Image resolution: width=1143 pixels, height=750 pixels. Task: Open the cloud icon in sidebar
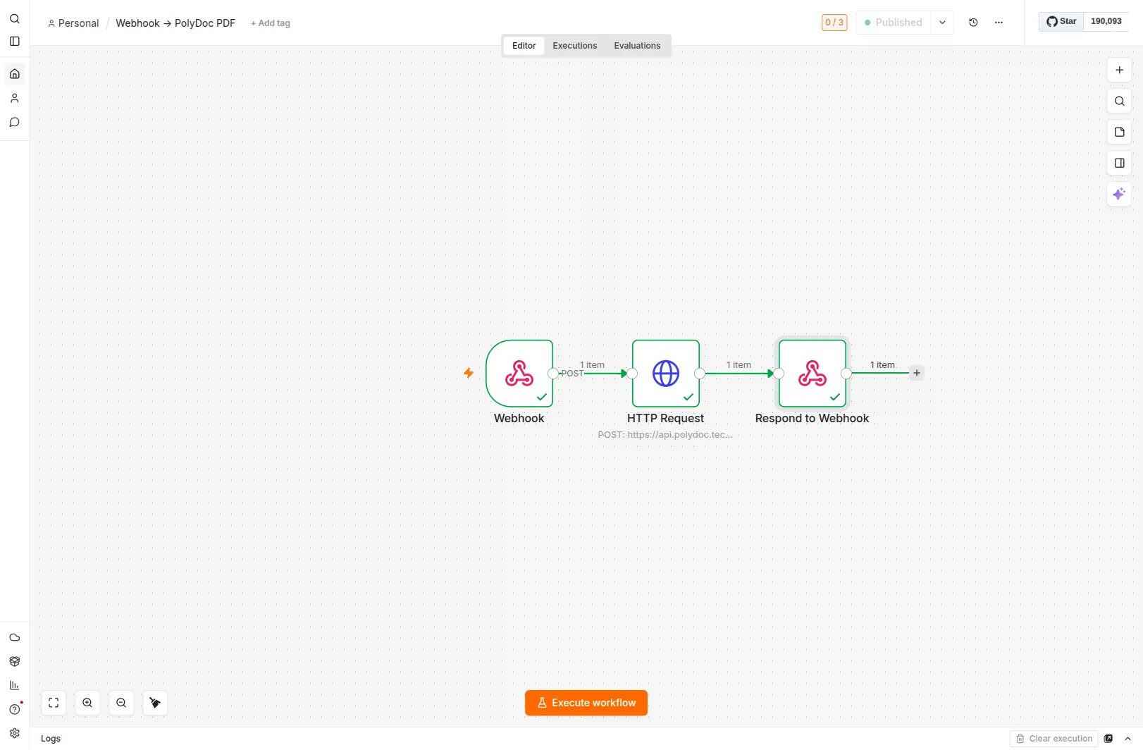[x=14, y=637]
